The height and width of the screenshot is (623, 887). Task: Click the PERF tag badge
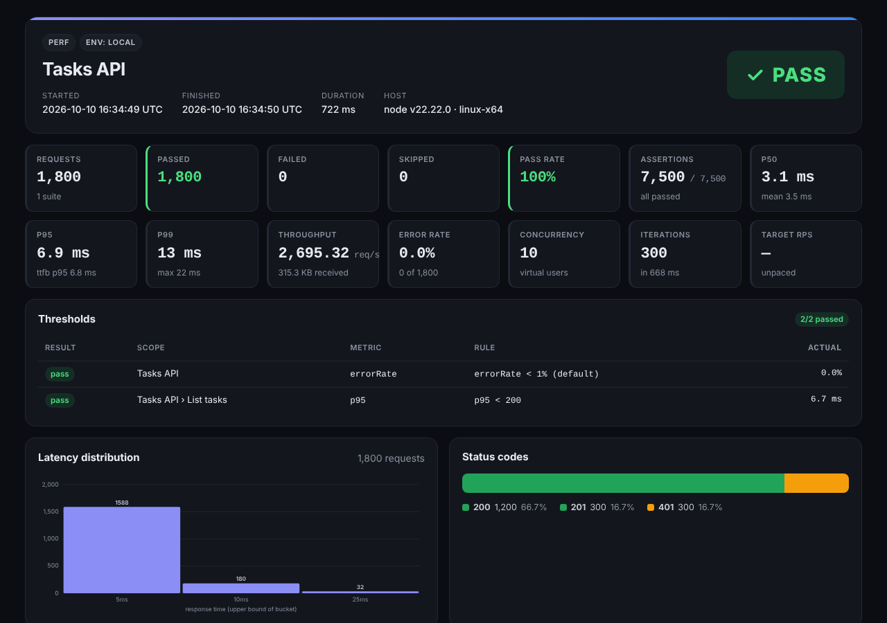(59, 42)
